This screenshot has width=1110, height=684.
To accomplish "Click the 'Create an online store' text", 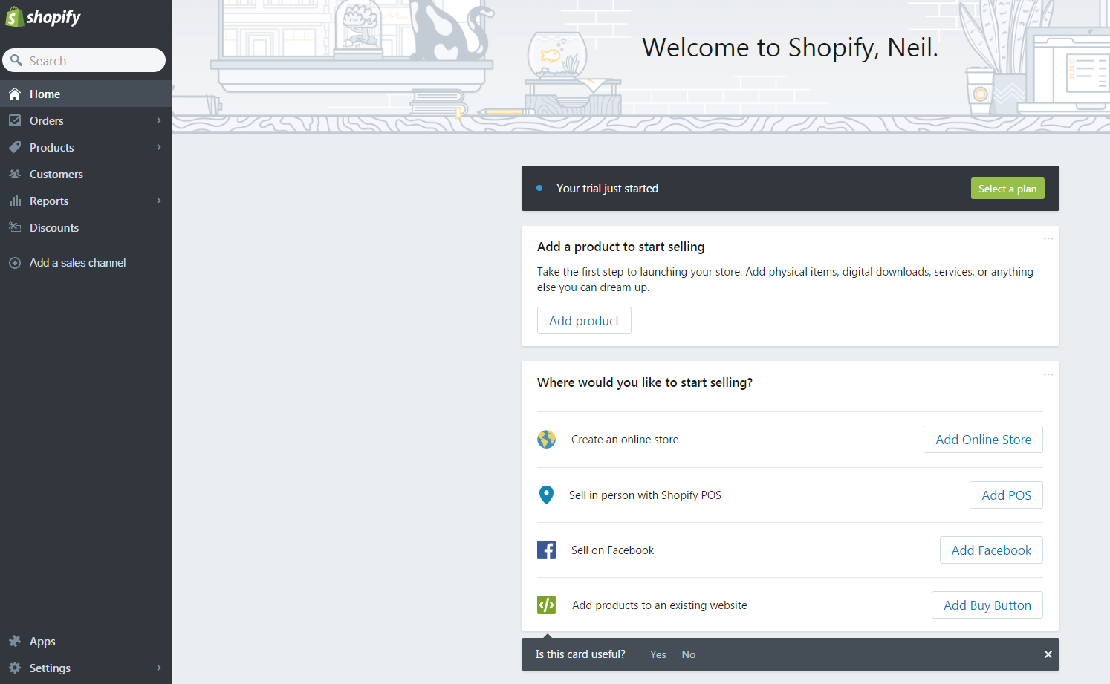I will 625,440.
